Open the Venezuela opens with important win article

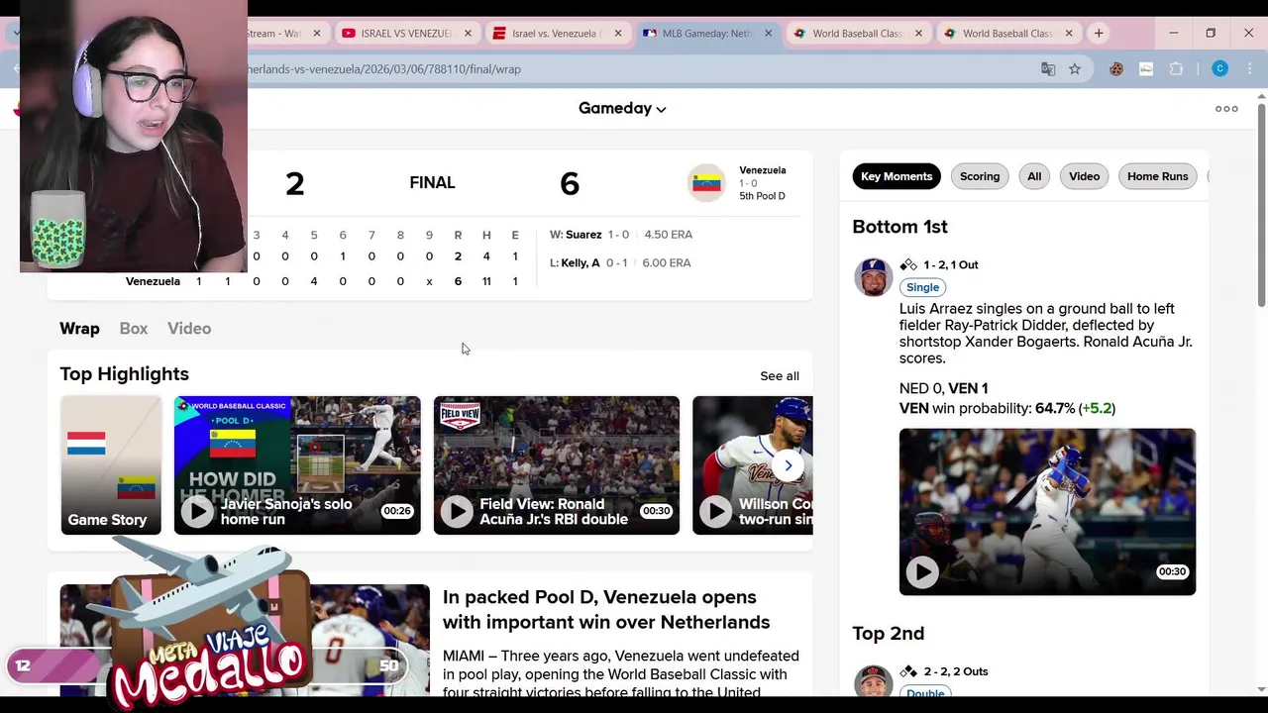[606, 609]
